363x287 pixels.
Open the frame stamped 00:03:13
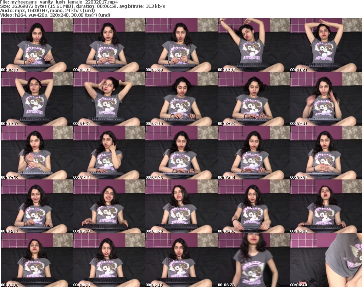pos(109,153)
